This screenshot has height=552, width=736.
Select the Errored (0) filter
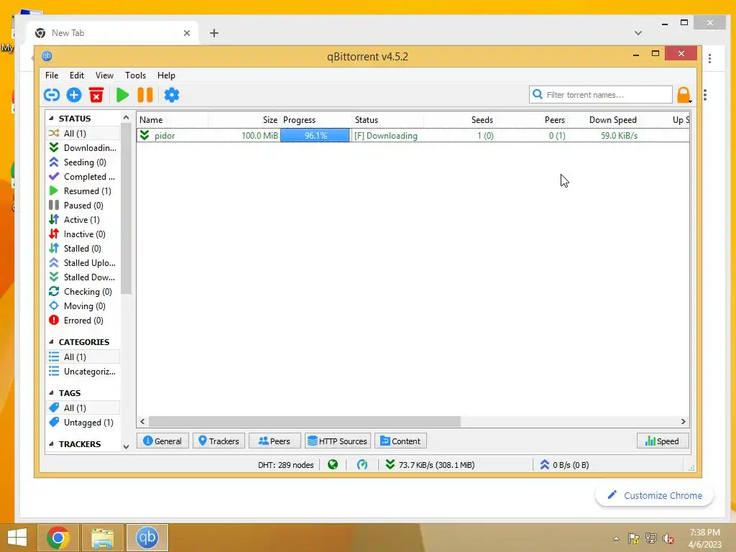83,321
